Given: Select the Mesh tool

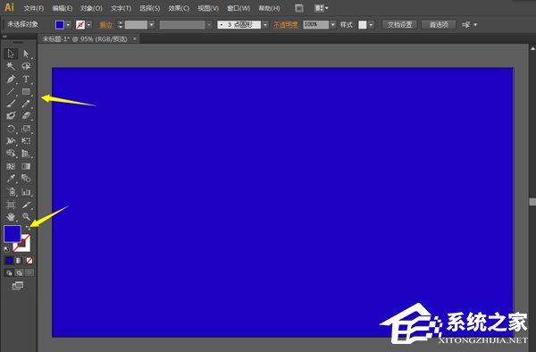Looking at the screenshot, I should (x=11, y=166).
